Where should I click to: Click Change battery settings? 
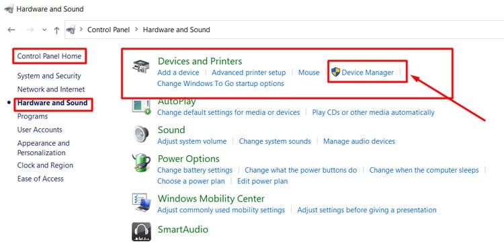pos(195,170)
